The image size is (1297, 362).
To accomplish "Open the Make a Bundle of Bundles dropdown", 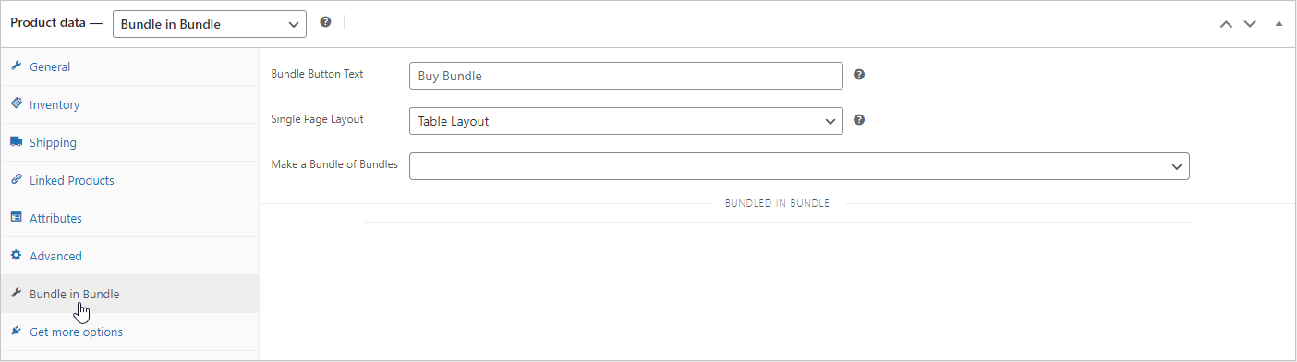I will pyautogui.click(x=799, y=166).
